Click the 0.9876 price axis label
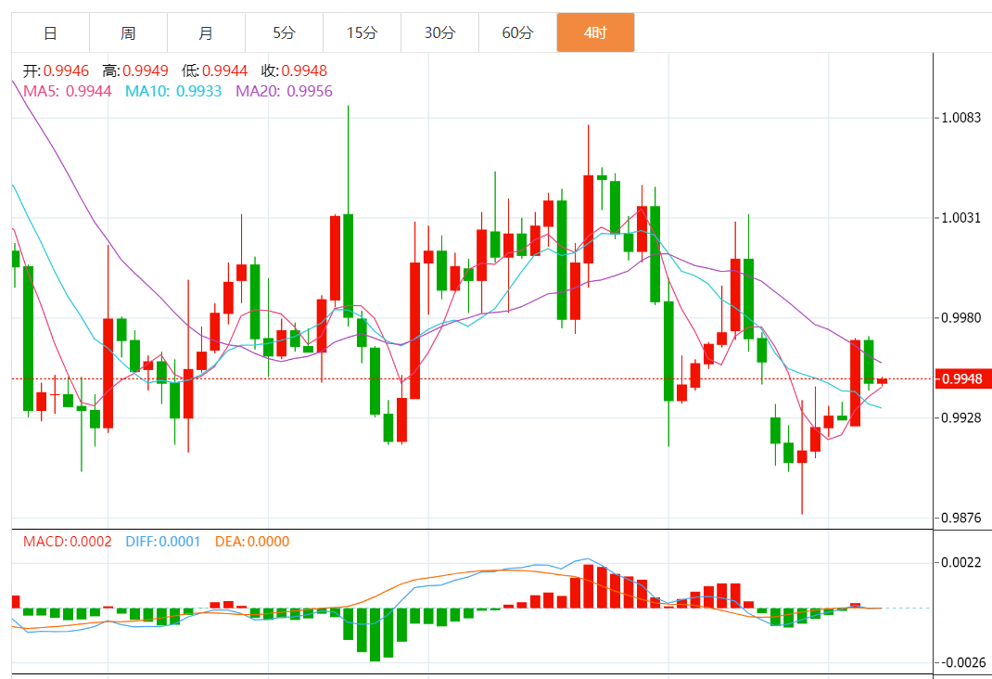 961,518
